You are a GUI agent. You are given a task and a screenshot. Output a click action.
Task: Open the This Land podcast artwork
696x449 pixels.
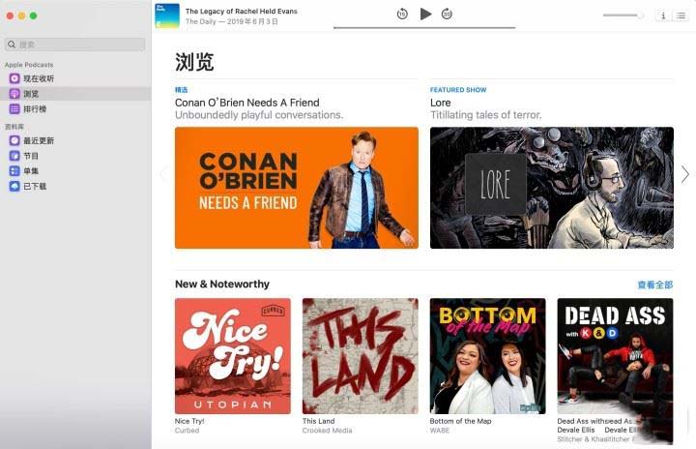pos(360,356)
